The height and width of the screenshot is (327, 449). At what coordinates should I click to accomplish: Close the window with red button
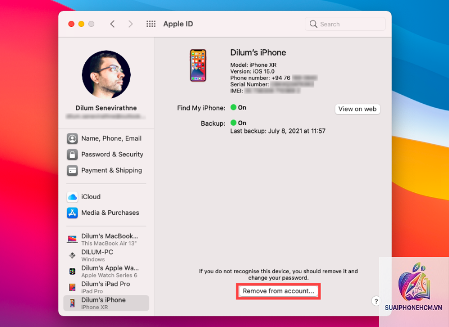point(71,24)
